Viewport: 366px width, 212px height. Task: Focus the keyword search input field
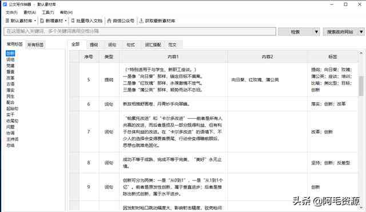coord(140,31)
